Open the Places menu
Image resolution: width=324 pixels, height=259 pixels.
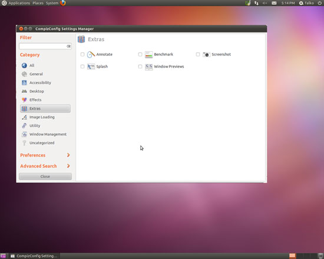[38, 3]
